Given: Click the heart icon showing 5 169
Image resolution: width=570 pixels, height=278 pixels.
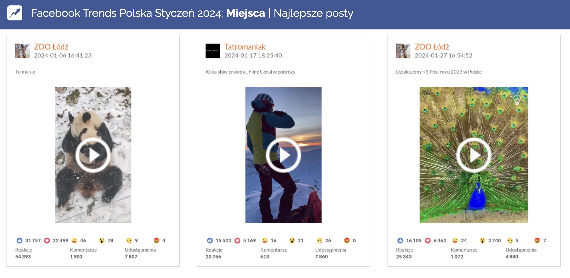Looking at the screenshot, I should point(237,240).
